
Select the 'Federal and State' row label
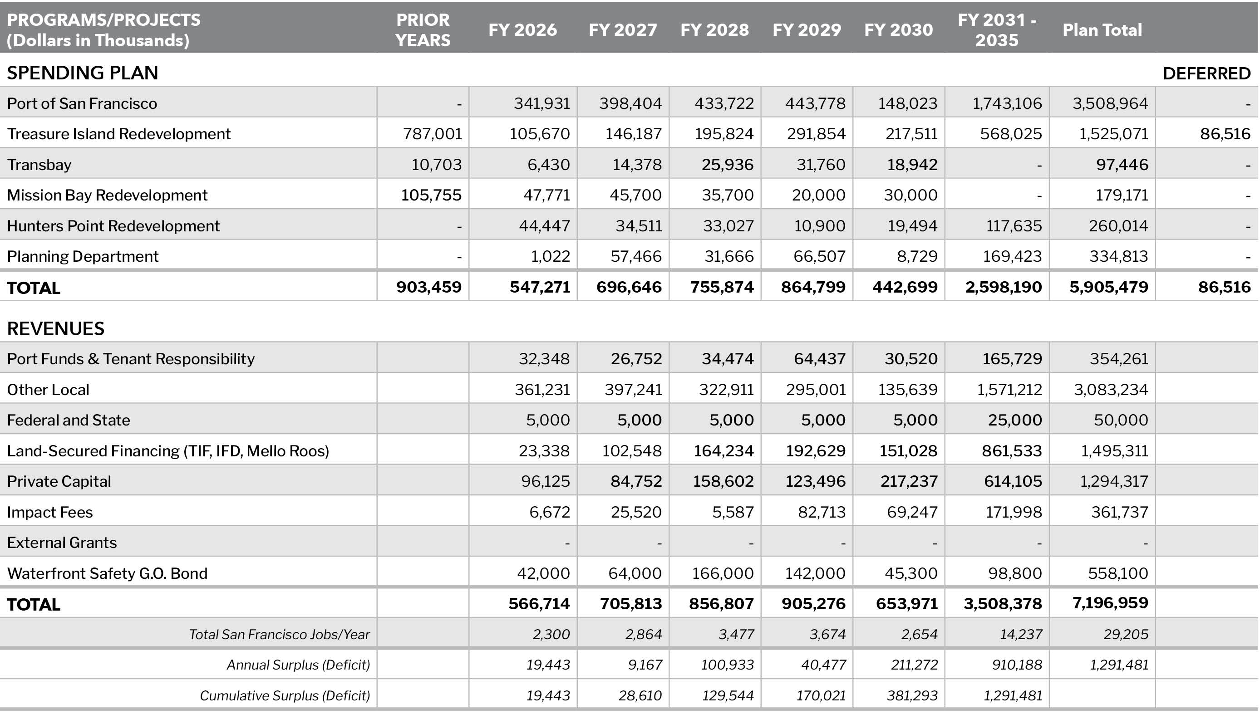69,420
